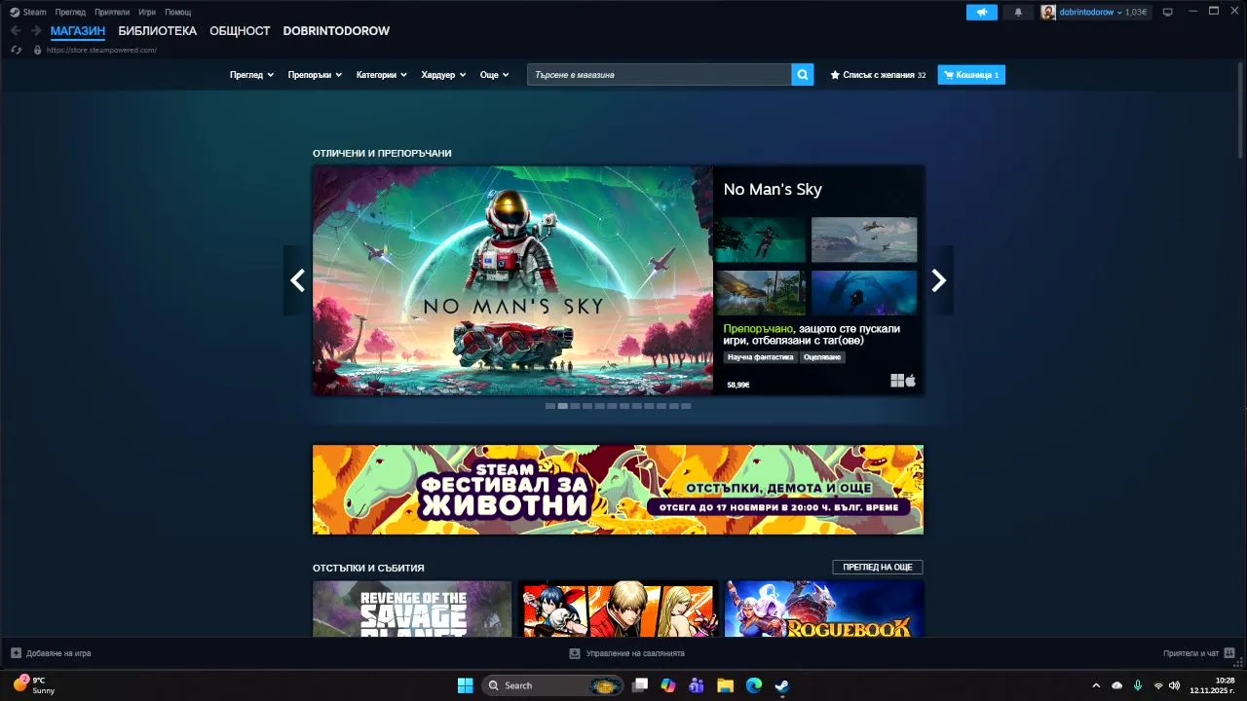
Task: Expand the Препоръки dropdown
Action: [315, 75]
